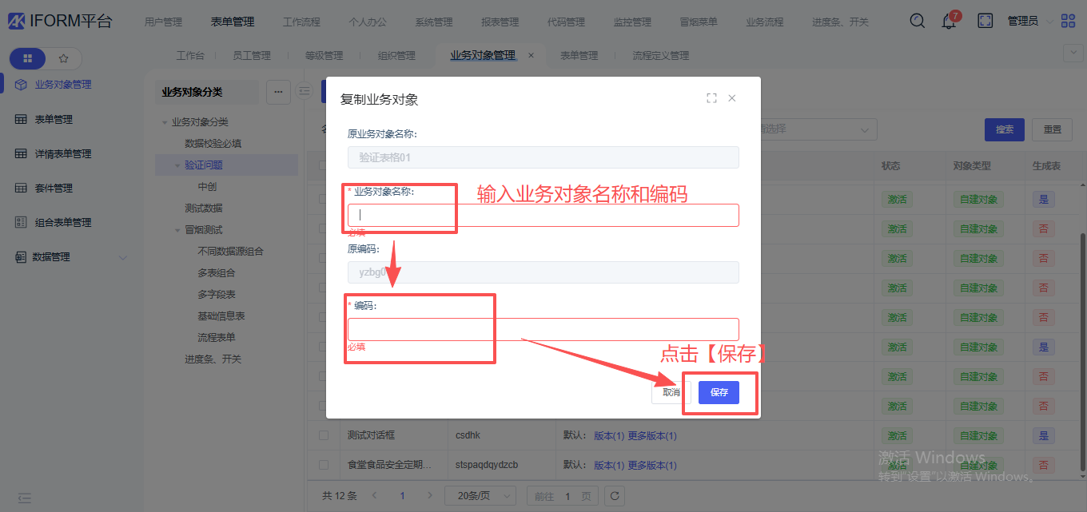Check the checkbox for 食堂食品安全定期 row
Screen dimensions: 1087x512
point(324,465)
